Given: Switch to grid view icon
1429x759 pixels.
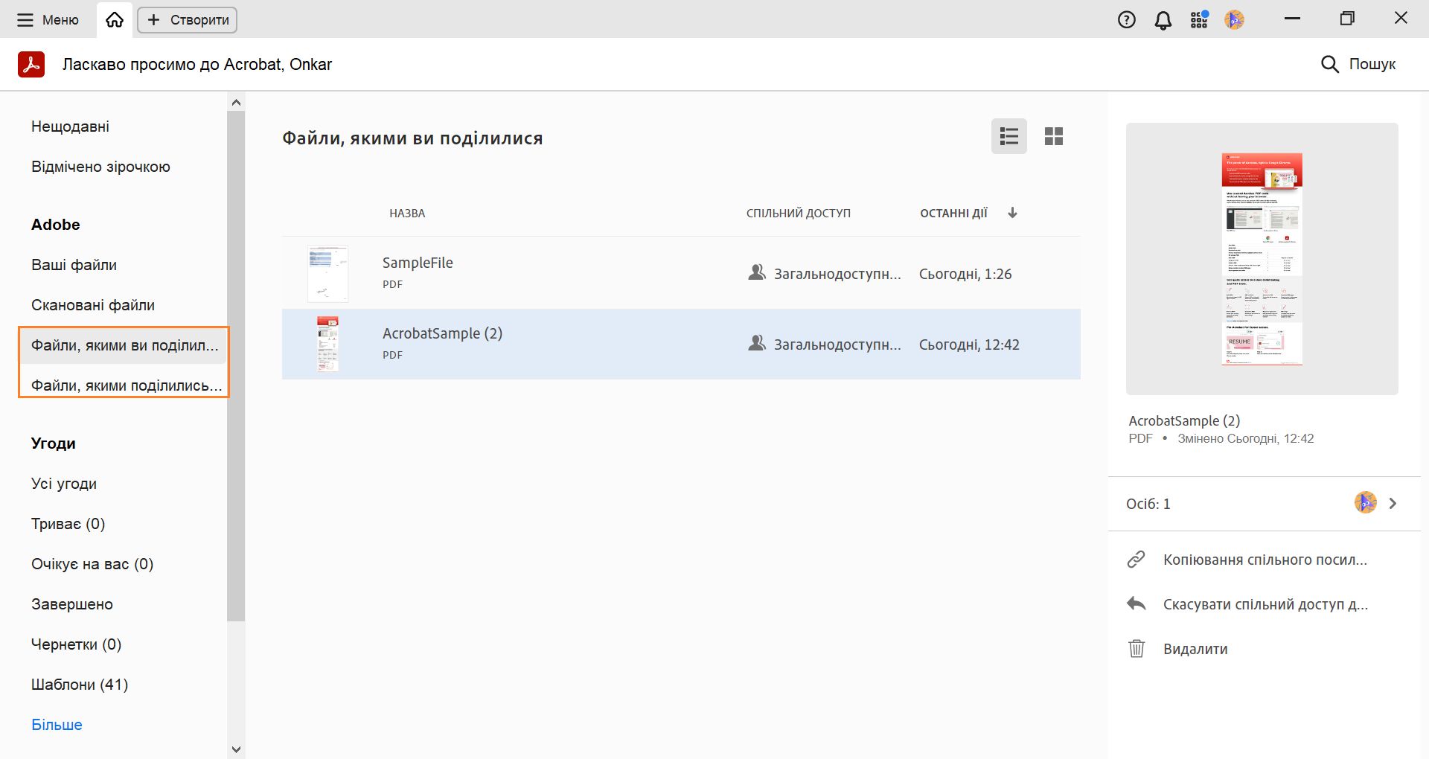Looking at the screenshot, I should [x=1054, y=136].
